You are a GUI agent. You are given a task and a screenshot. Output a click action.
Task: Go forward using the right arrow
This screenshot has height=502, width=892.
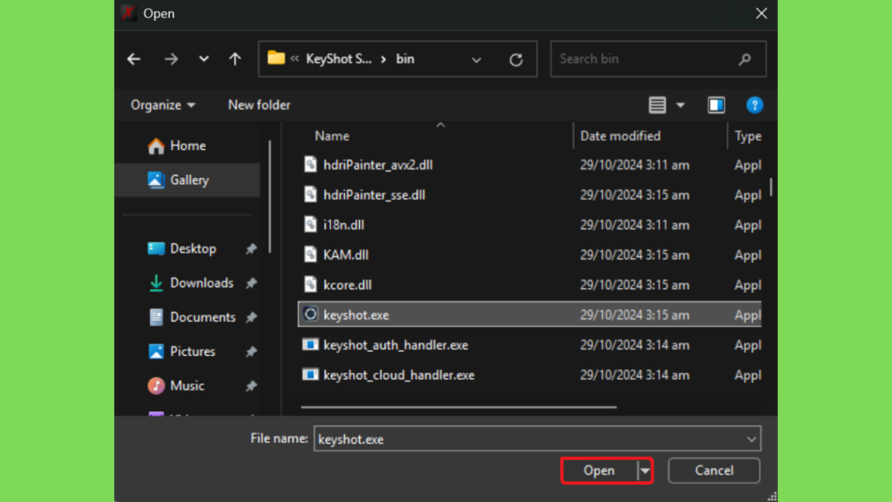[172, 59]
